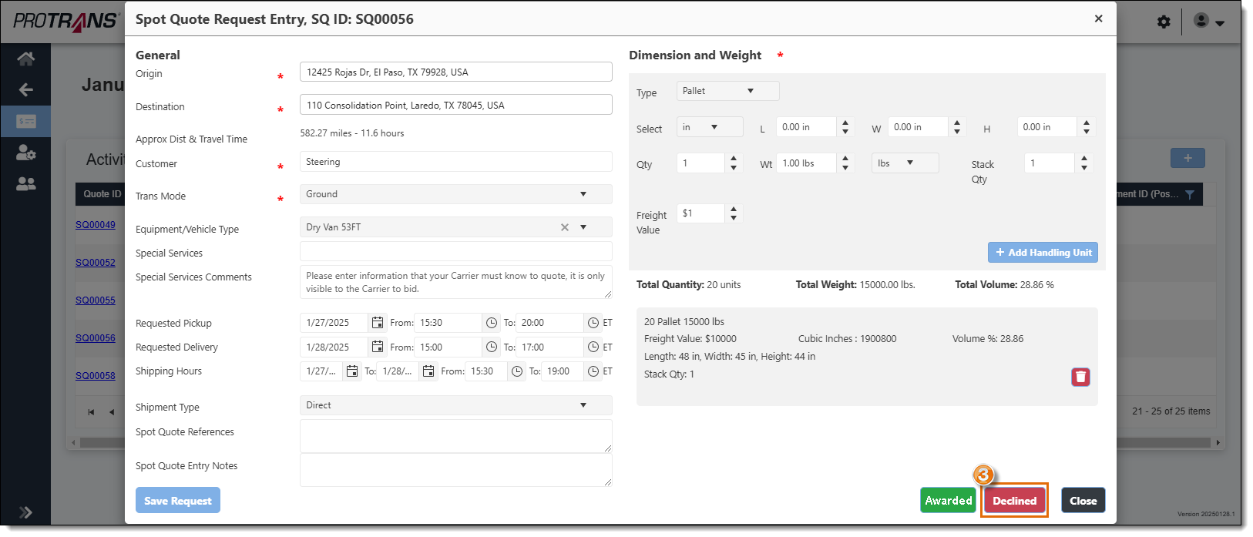This screenshot has width=1253, height=537.
Task: Click the Special Services Comments textarea
Action: click(x=455, y=282)
